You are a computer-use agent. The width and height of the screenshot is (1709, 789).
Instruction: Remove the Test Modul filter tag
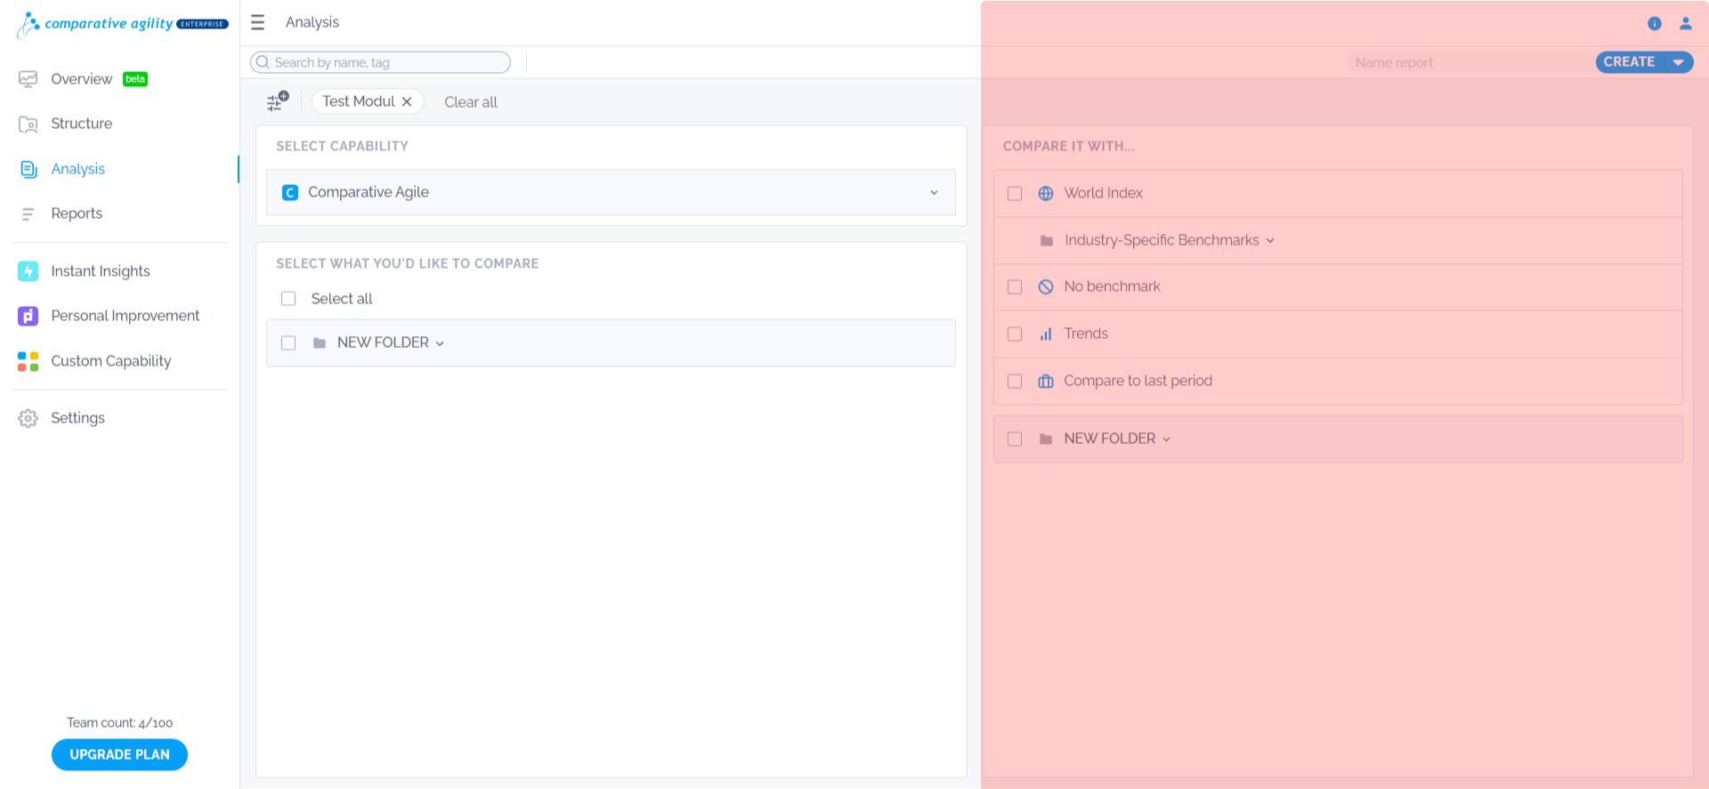tap(407, 101)
